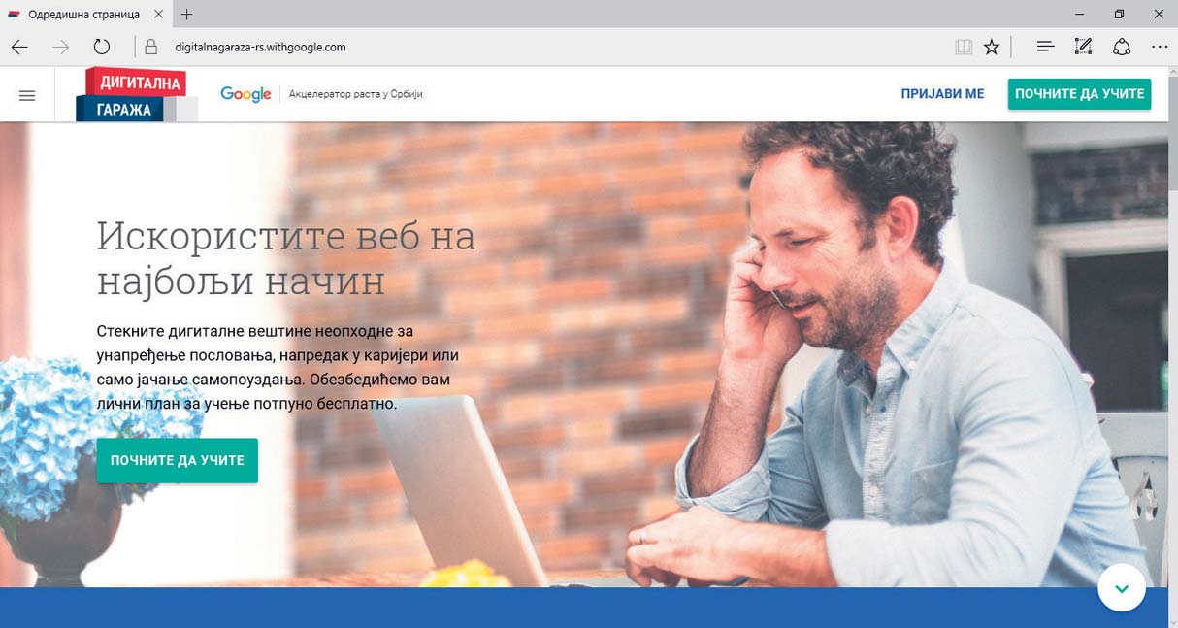
Task: Open the hamburger navigation menu
Action: tap(27, 96)
